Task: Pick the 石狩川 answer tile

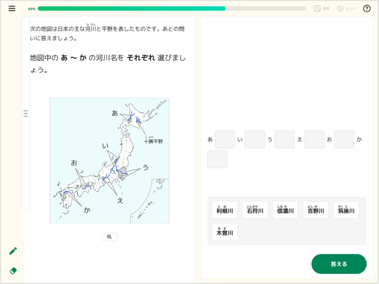Action: pyautogui.click(x=255, y=210)
